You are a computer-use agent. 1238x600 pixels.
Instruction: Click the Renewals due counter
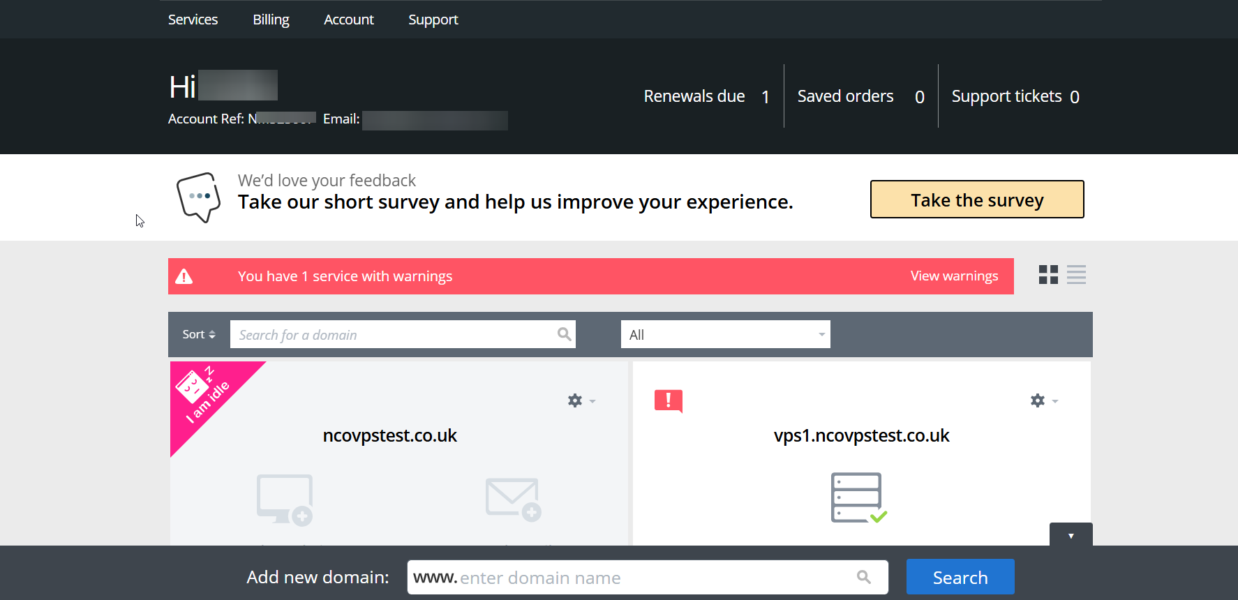[706, 96]
